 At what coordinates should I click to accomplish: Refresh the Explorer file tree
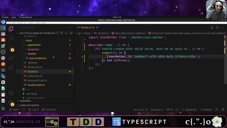tap(66, 33)
